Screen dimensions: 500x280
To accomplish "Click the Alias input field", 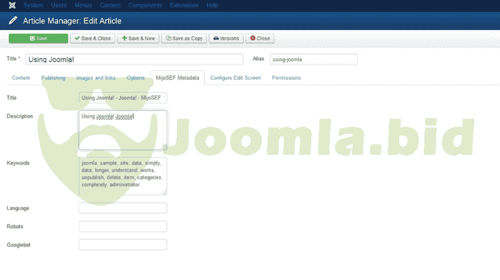I will pos(313,59).
